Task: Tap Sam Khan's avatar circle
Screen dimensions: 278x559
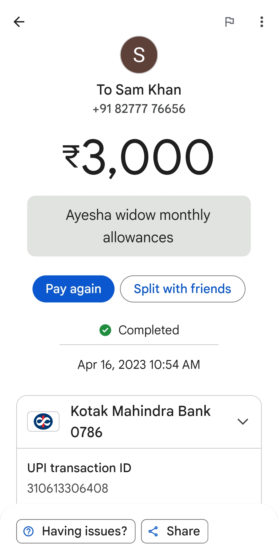Action: coord(139,55)
